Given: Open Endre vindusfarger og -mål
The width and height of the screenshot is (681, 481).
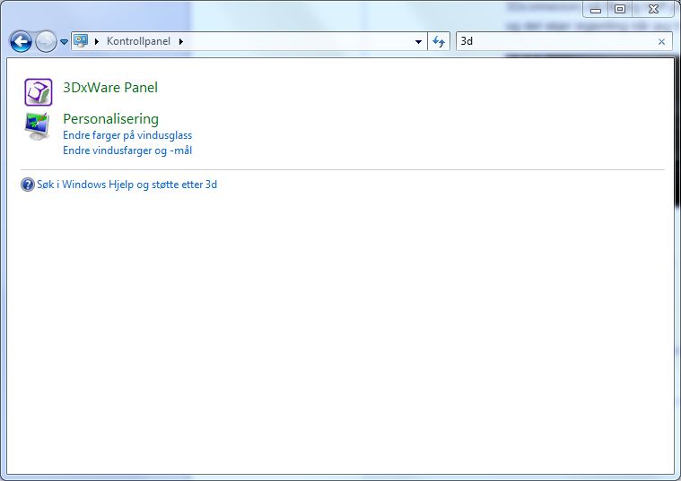Looking at the screenshot, I should click(x=127, y=150).
